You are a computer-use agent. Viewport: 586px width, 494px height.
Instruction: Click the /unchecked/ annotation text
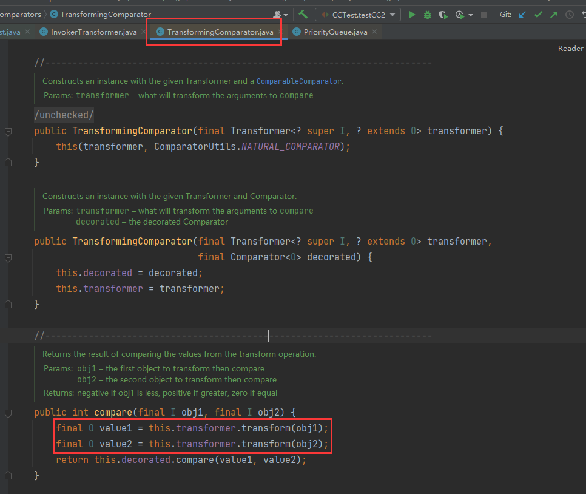click(64, 115)
